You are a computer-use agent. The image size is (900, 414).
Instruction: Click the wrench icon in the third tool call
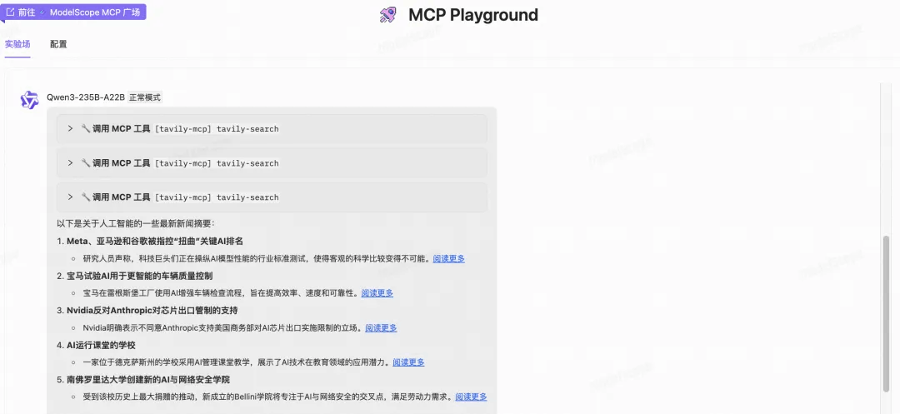pos(86,197)
